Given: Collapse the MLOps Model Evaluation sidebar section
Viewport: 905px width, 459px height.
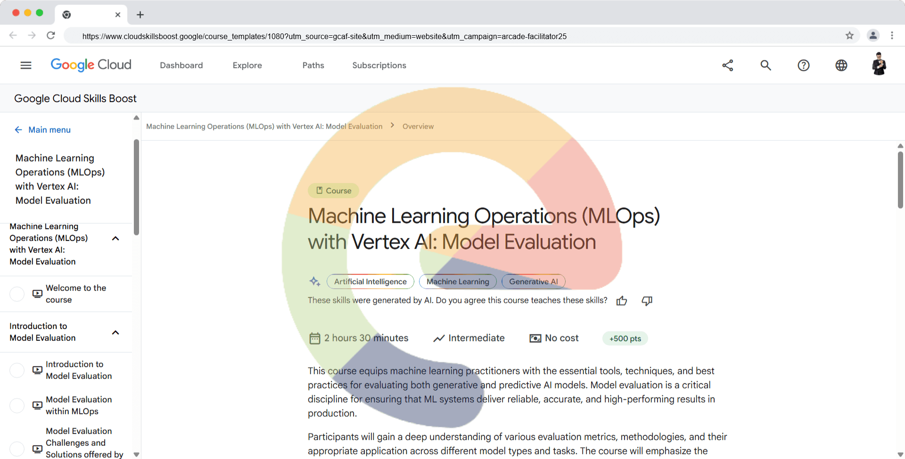Looking at the screenshot, I should [115, 238].
